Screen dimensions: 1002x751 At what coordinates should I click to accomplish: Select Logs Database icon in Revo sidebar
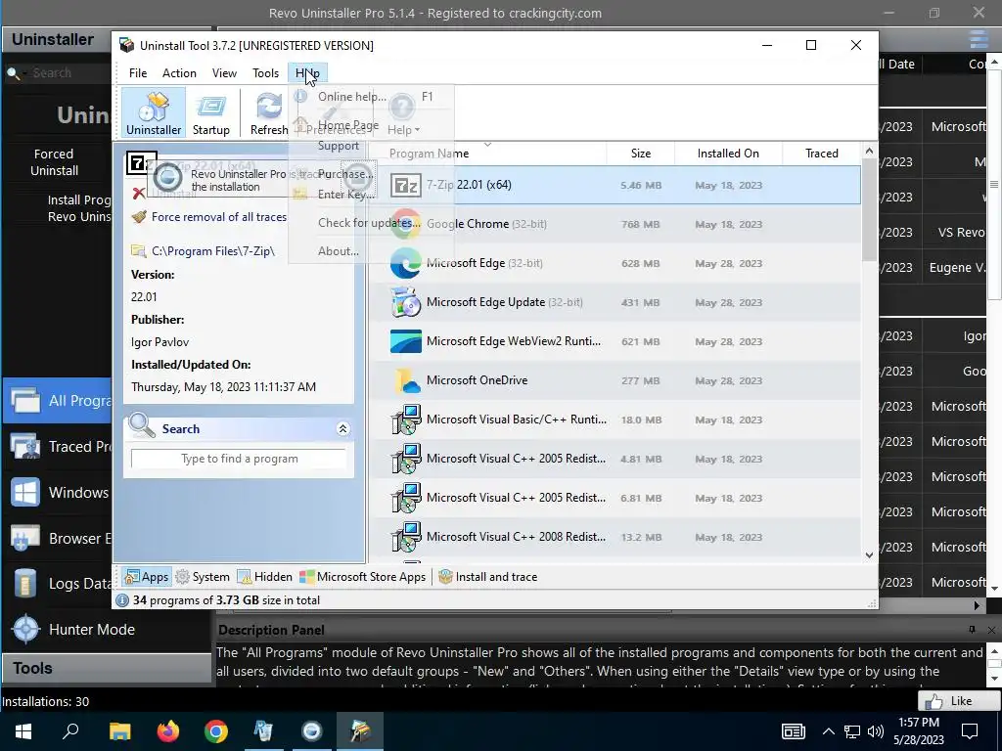[x=25, y=584]
